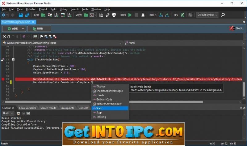Collapse the code fold at line 43
The width and height of the screenshot is (247, 146).
point(13,59)
